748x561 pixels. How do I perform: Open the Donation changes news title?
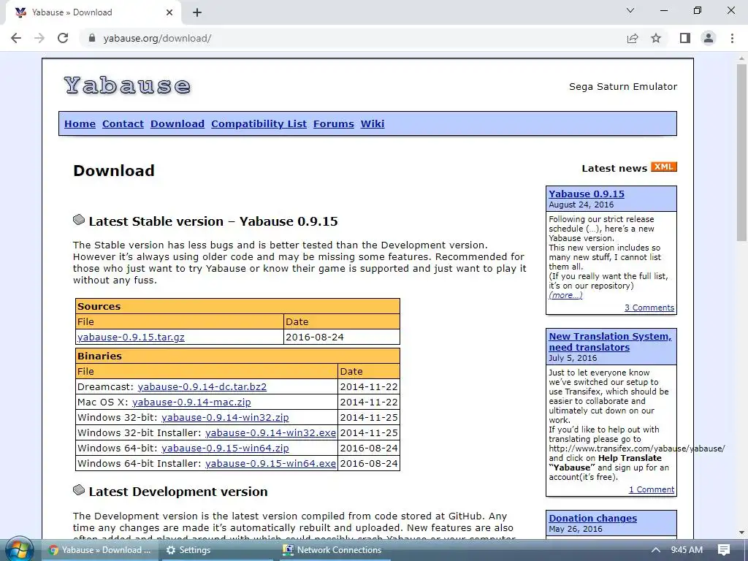(592, 518)
